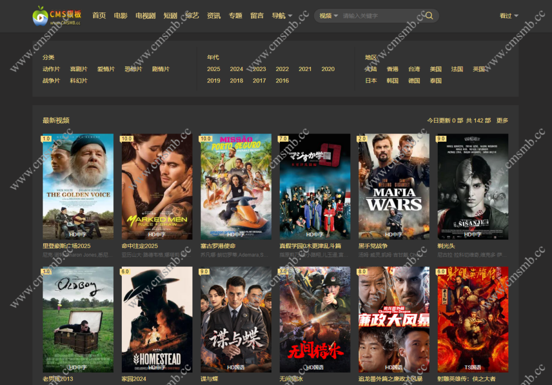Filter by region 大陆
Image resolution: width=552 pixels, height=385 pixels.
pyautogui.click(x=371, y=69)
